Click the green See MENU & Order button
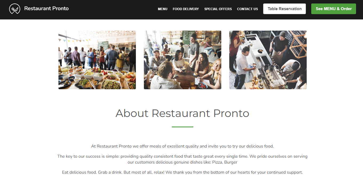This screenshot has width=363, height=191. 334,9
